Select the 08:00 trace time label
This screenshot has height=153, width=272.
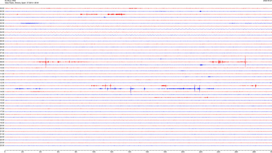(x=2, y=56)
